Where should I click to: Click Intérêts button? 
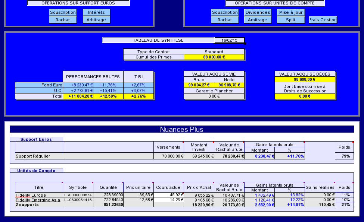[x=96, y=12]
